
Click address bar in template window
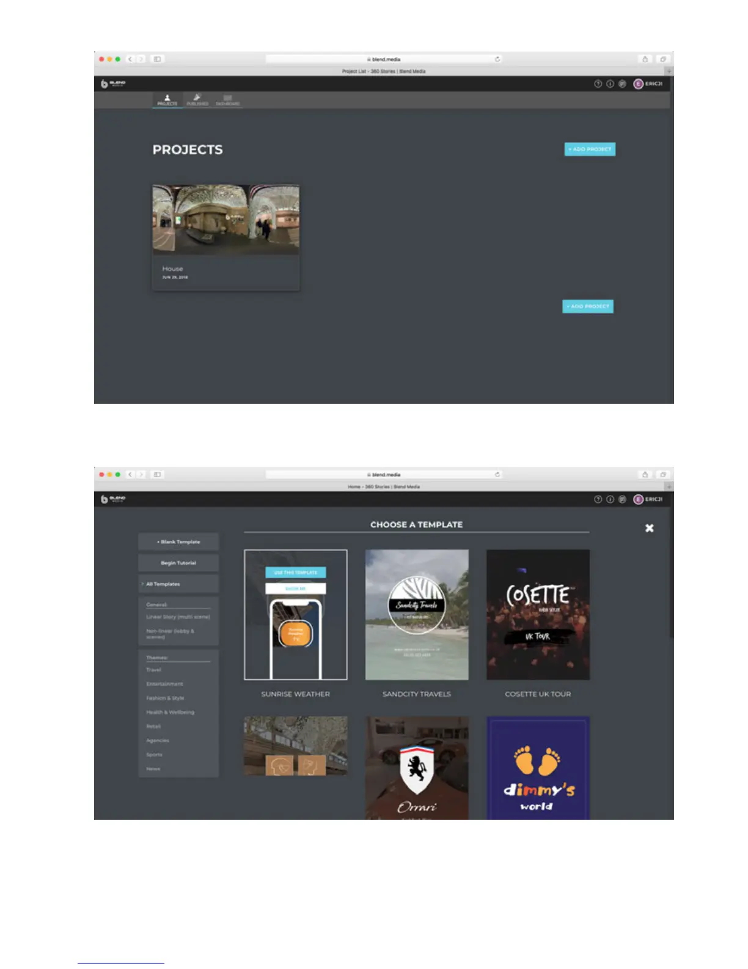pos(384,475)
